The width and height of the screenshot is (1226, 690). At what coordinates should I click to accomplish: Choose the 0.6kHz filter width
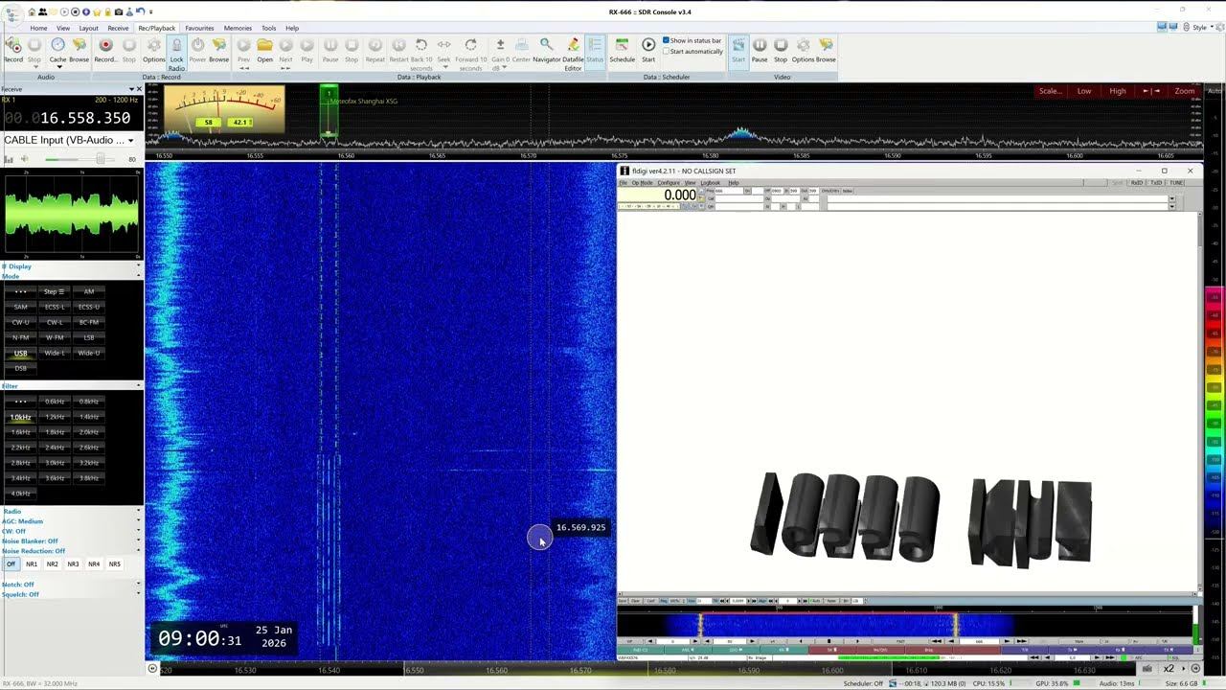(x=55, y=402)
